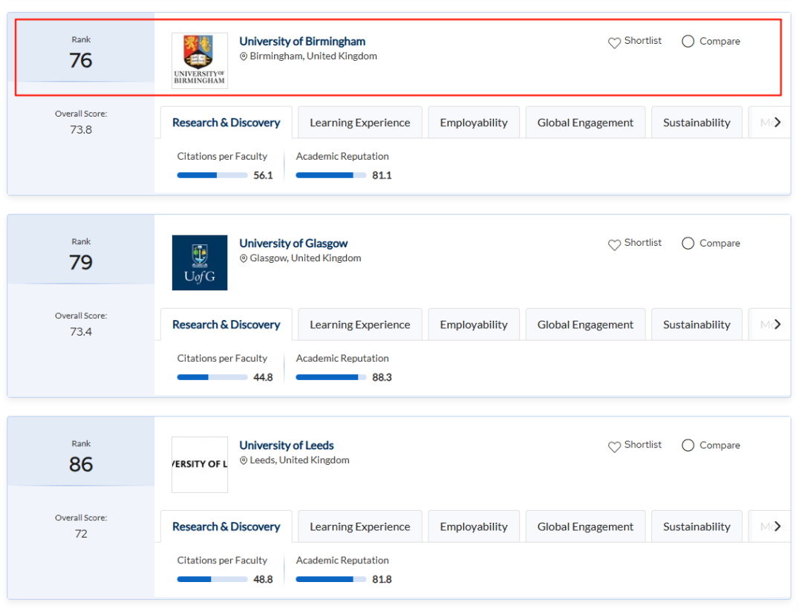This screenshot has width=799, height=611.
Task: Open Sustainability tab for Birmingham
Action: tap(697, 122)
